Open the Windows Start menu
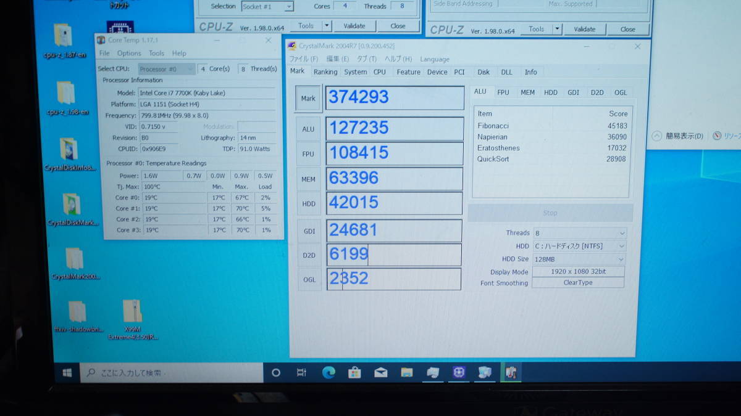The image size is (741, 416). click(x=67, y=373)
